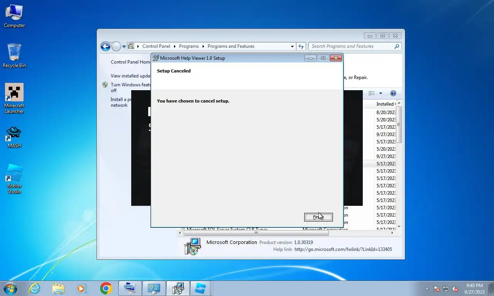
Task: Open Windows Explorer from taskbar
Action: coord(58,288)
